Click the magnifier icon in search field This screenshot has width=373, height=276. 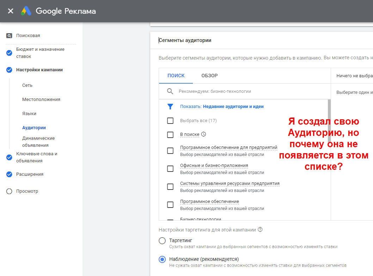click(x=170, y=91)
